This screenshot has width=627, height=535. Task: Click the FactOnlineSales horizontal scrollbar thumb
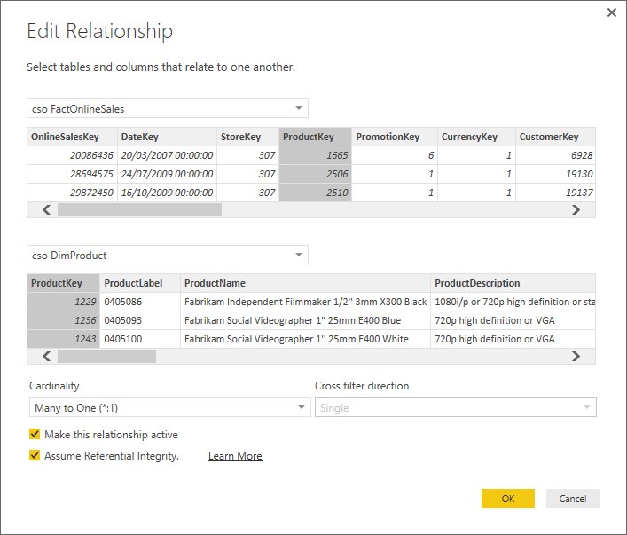tap(139, 209)
